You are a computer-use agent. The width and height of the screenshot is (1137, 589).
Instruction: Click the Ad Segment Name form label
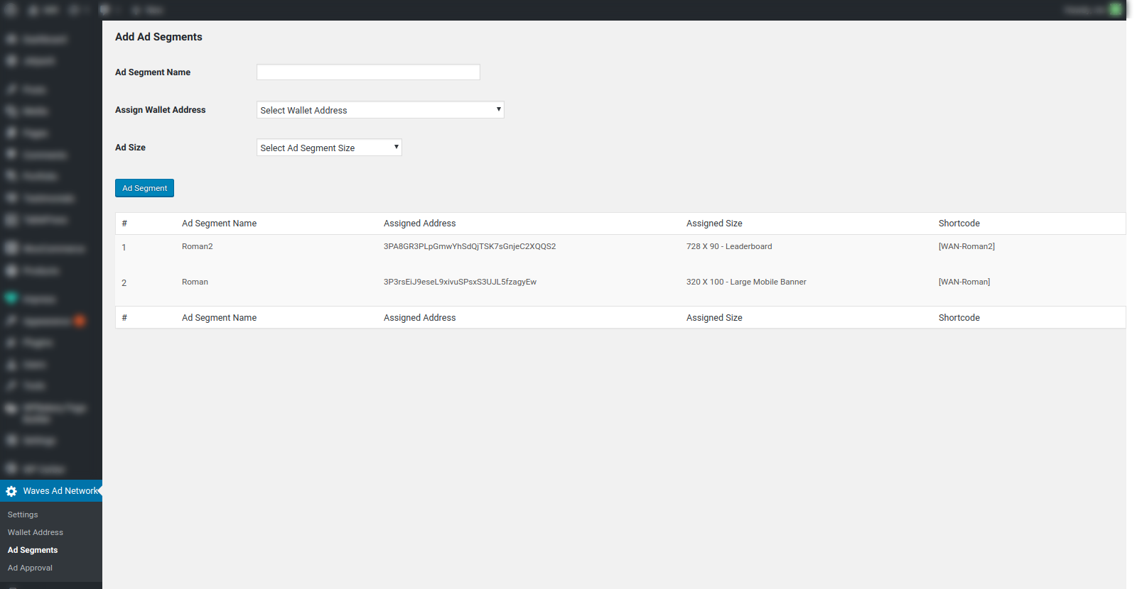[153, 72]
